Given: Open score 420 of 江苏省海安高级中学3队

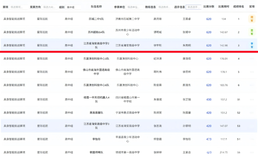Looking at the screenshot, I should tap(209, 126).
